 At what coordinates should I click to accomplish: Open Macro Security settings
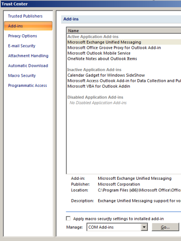point(22,75)
